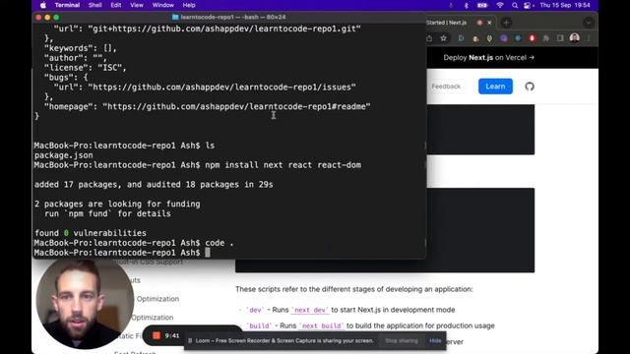The height and width of the screenshot is (354, 630).
Task: Open the browser three-dot menu
Action: [x=589, y=38]
